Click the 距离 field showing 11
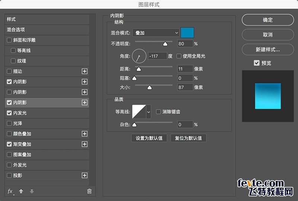298x201 pixels. (x=185, y=69)
